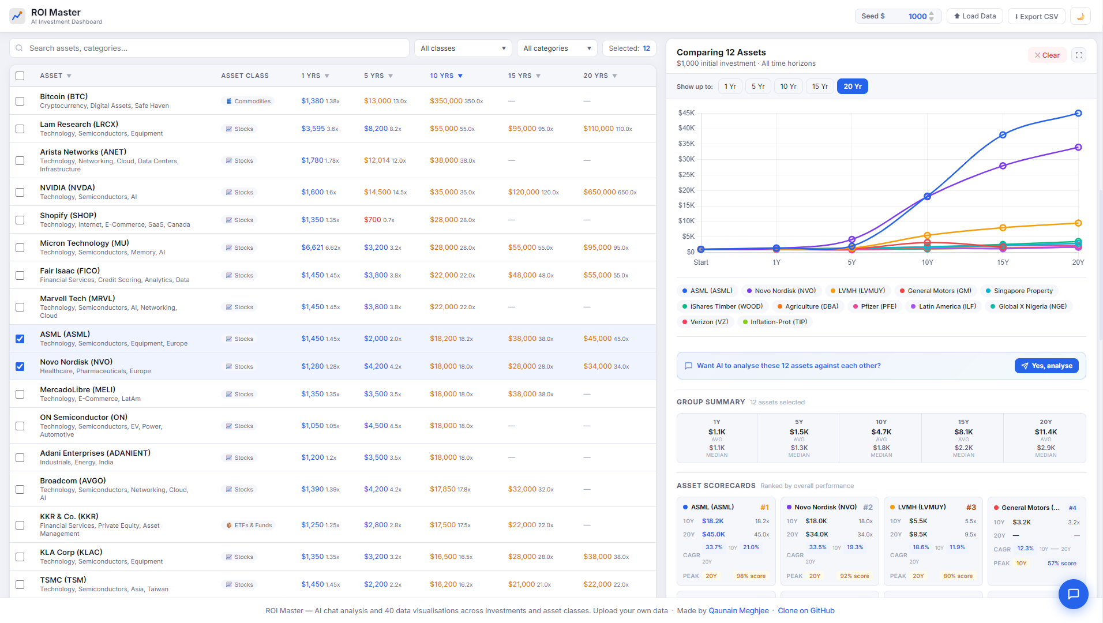Click the KLA Corp (KLAC) asset name

point(71,553)
